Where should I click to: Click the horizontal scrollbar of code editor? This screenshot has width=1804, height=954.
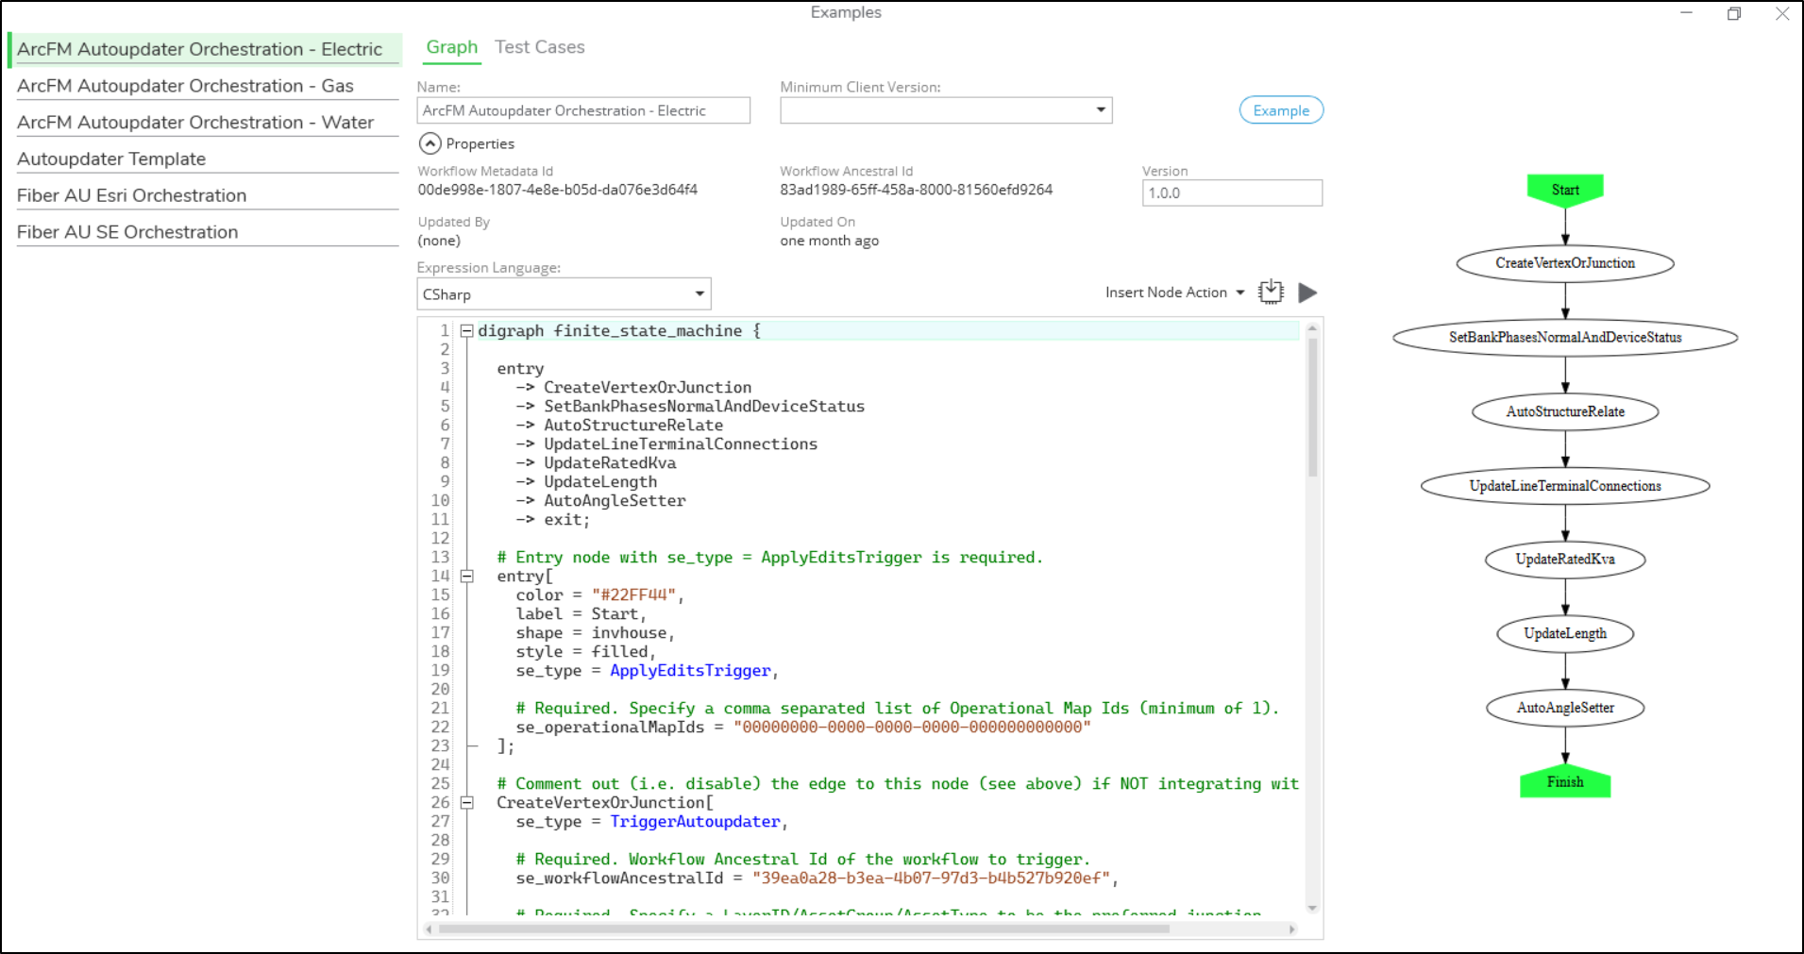coord(804,929)
